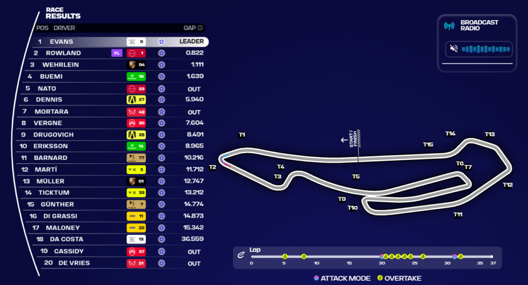
Task: Click Barnard's McLaren team badge 77
Action: (136, 158)
